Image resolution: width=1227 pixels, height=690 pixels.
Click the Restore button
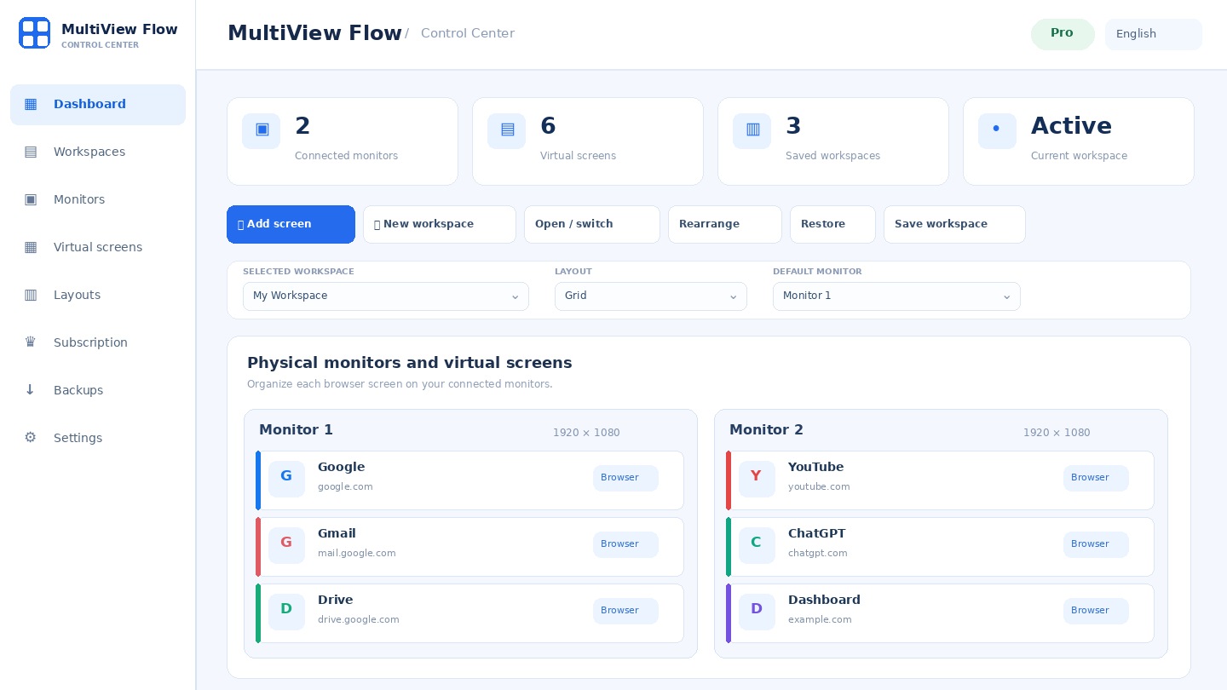pos(832,224)
